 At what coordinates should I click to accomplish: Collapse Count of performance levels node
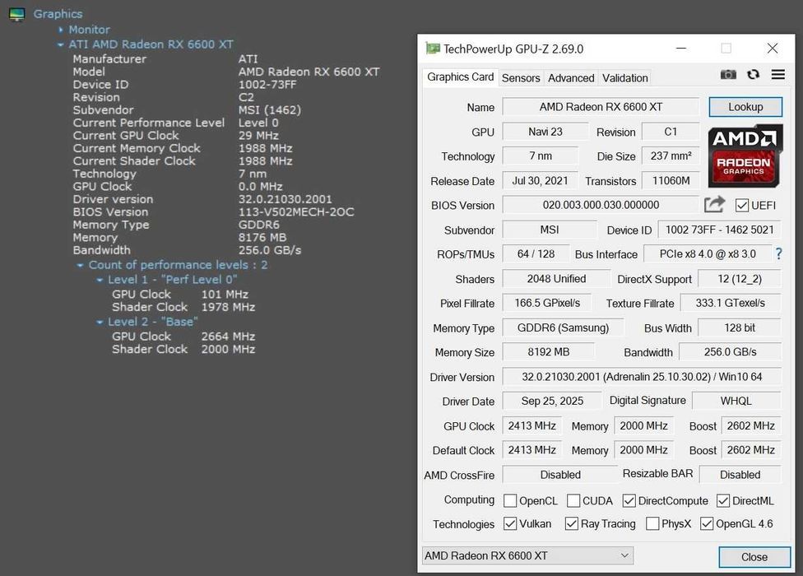(80, 265)
